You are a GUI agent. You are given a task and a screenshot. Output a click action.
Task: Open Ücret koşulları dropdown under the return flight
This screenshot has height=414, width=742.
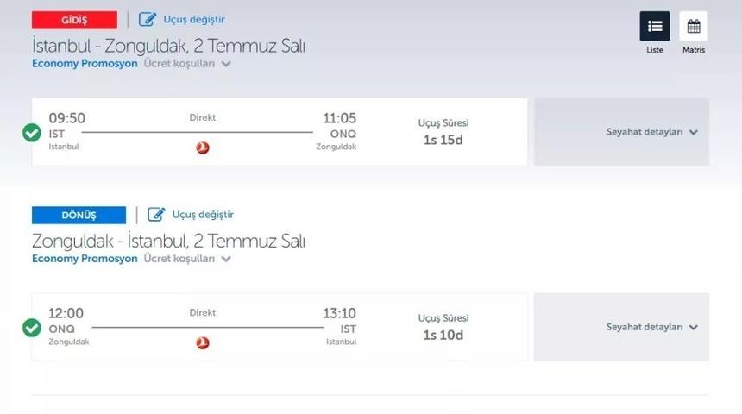(186, 258)
